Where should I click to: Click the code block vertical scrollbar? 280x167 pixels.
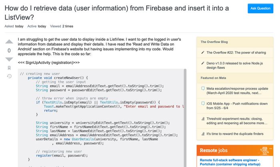click(185, 118)
